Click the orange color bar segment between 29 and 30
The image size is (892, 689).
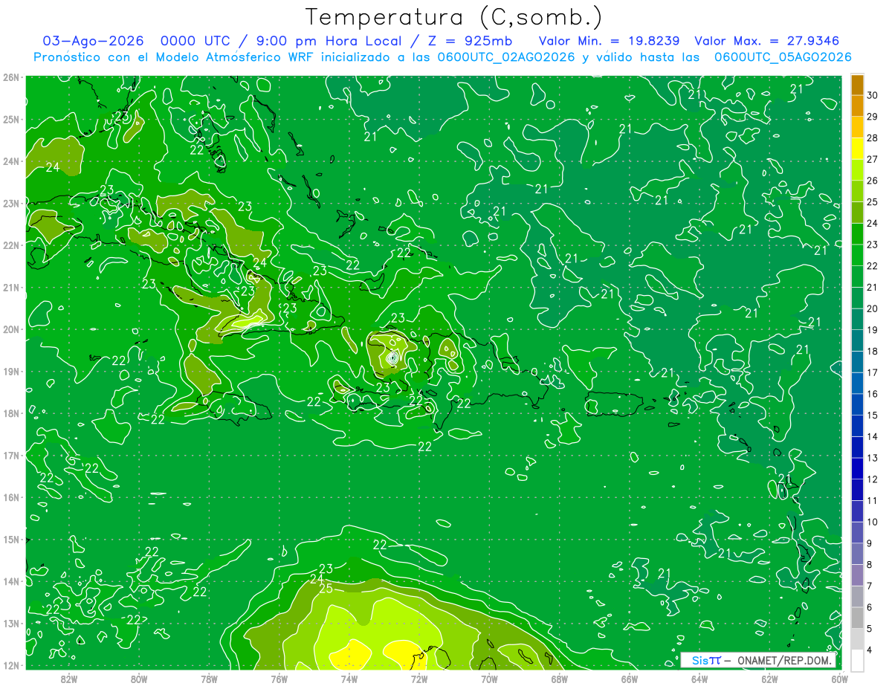pyautogui.click(x=857, y=106)
